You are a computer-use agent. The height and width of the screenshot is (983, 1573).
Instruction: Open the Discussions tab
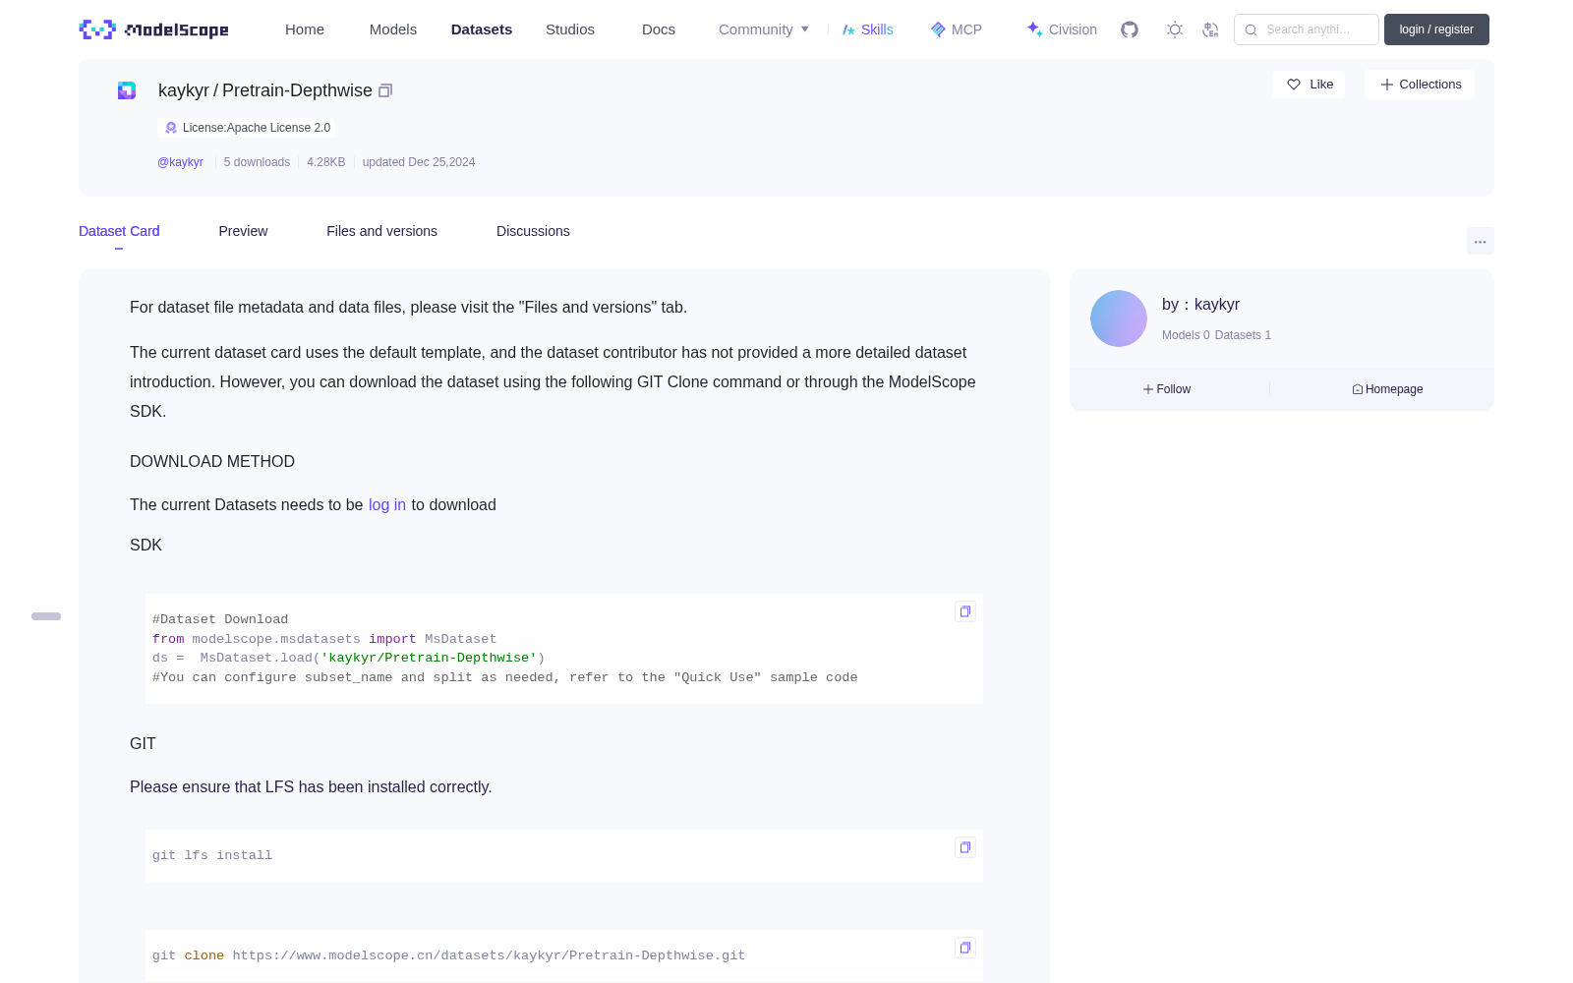[x=533, y=231]
